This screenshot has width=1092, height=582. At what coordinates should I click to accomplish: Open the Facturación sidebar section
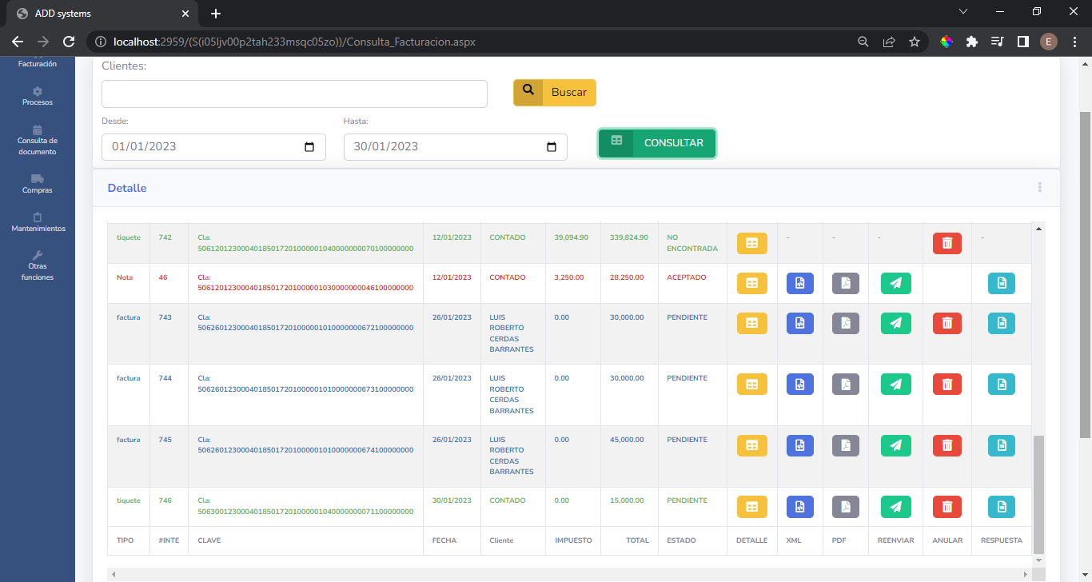(38, 63)
